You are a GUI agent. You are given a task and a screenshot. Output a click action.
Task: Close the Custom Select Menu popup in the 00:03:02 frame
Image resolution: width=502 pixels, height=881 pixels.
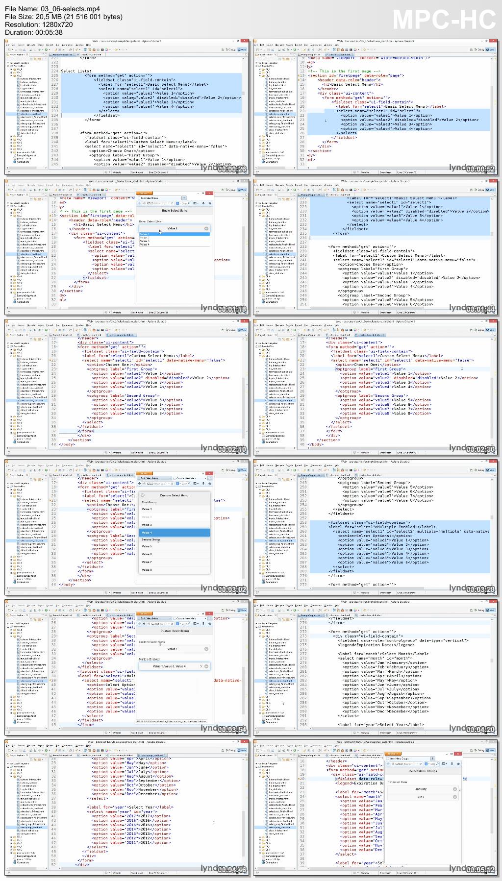coord(143,495)
